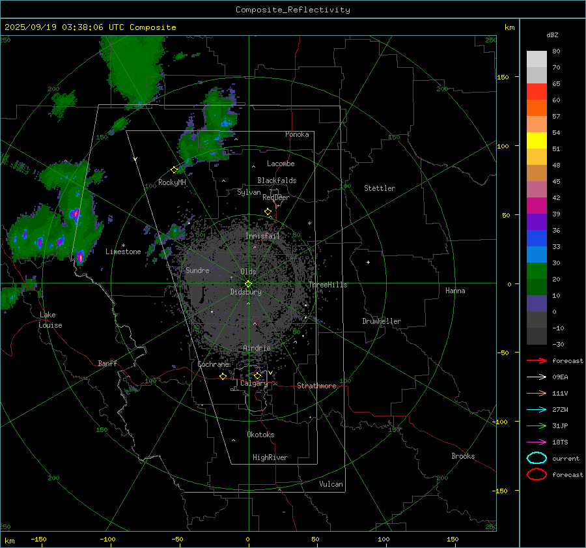
Task: Select the Lake Louise label on map
Action: click(x=51, y=320)
